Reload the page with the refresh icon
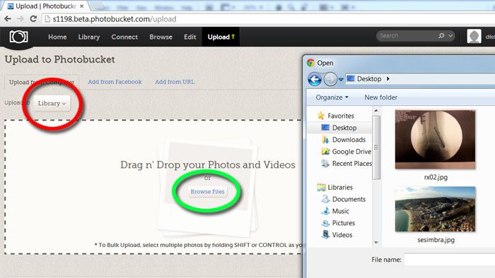The image size is (495, 278). coord(33,19)
